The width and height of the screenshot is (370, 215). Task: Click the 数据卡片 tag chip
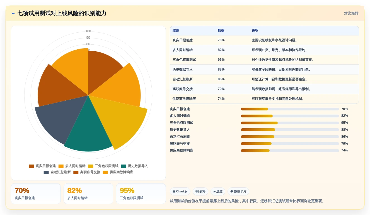point(238,192)
